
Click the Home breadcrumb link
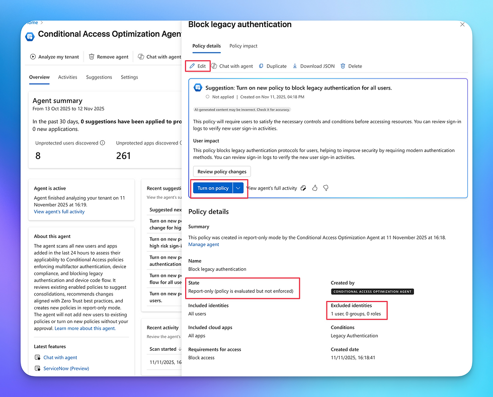coord(32,23)
